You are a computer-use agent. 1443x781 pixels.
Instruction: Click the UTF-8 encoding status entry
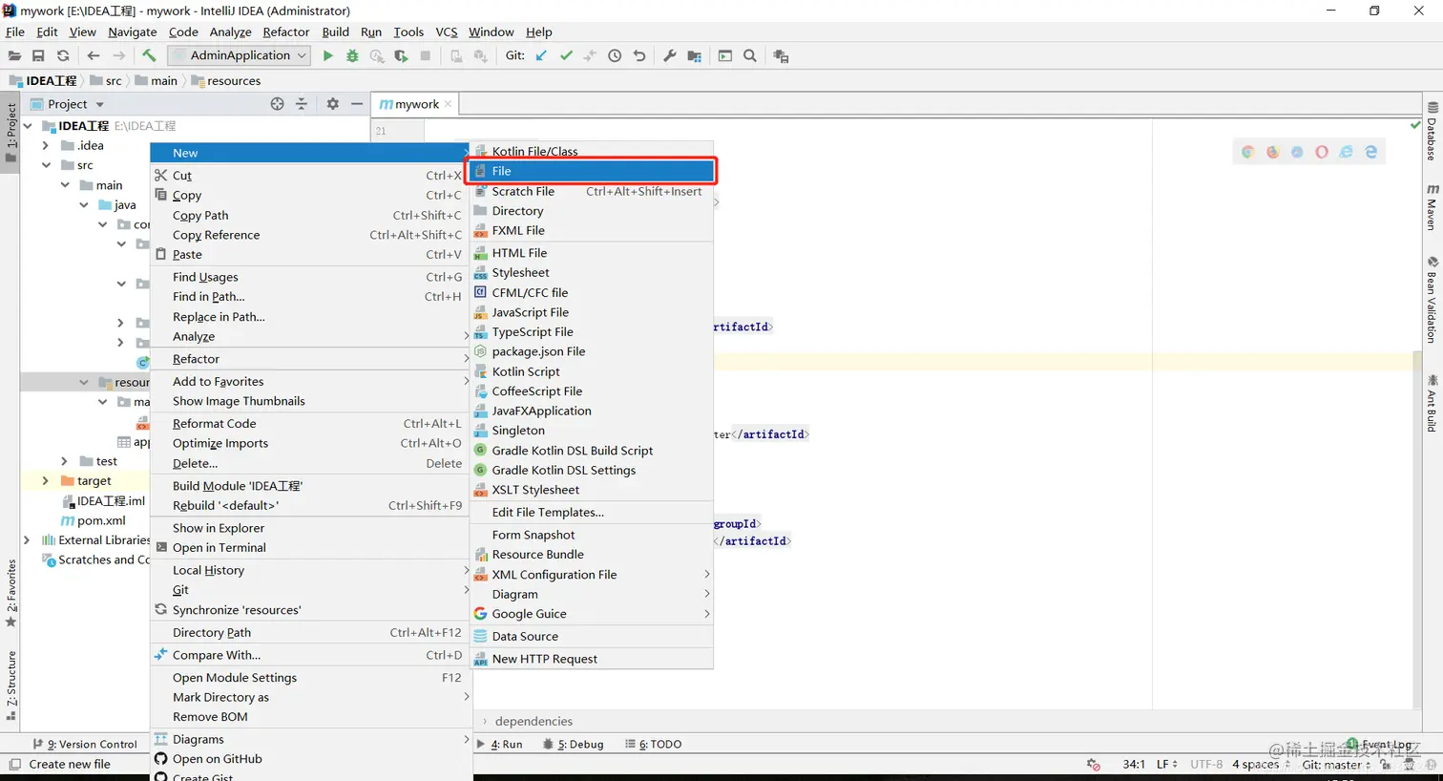(1206, 765)
